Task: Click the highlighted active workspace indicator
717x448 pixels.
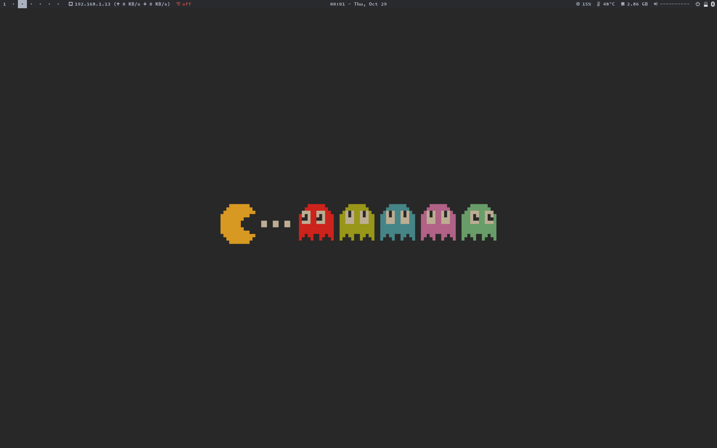Action: pyautogui.click(x=22, y=4)
